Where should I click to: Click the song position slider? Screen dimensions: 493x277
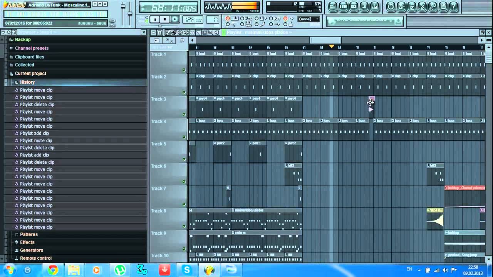pyautogui.click(x=160, y=26)
